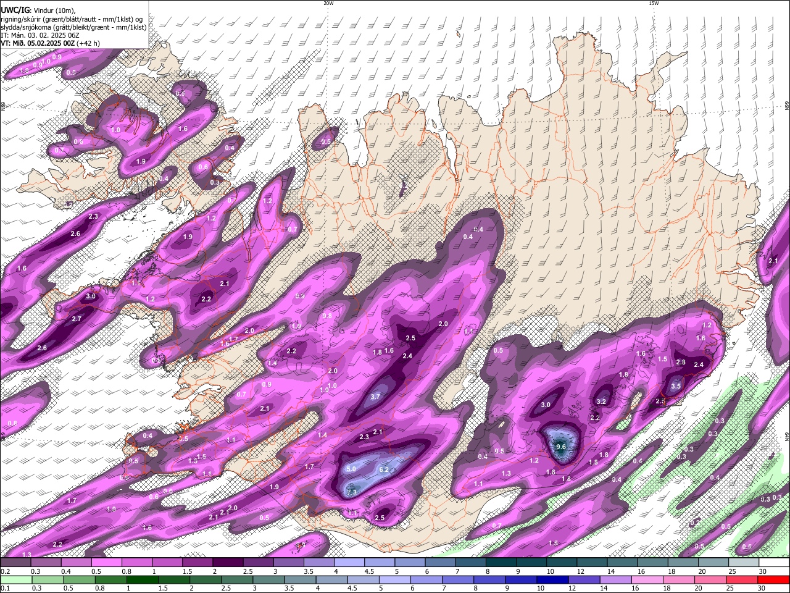
Task: Click the "IT: Mán. 03. 02. 2025 06Z" line
Action: (x=41, y=35)
